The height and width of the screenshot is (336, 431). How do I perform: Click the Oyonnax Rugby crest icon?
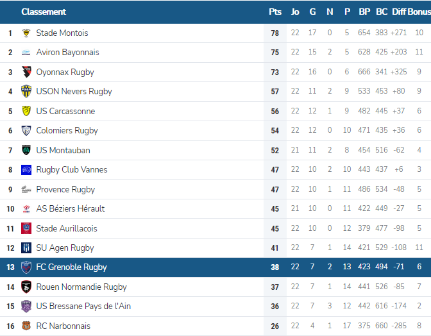click(x=26, y=72)
